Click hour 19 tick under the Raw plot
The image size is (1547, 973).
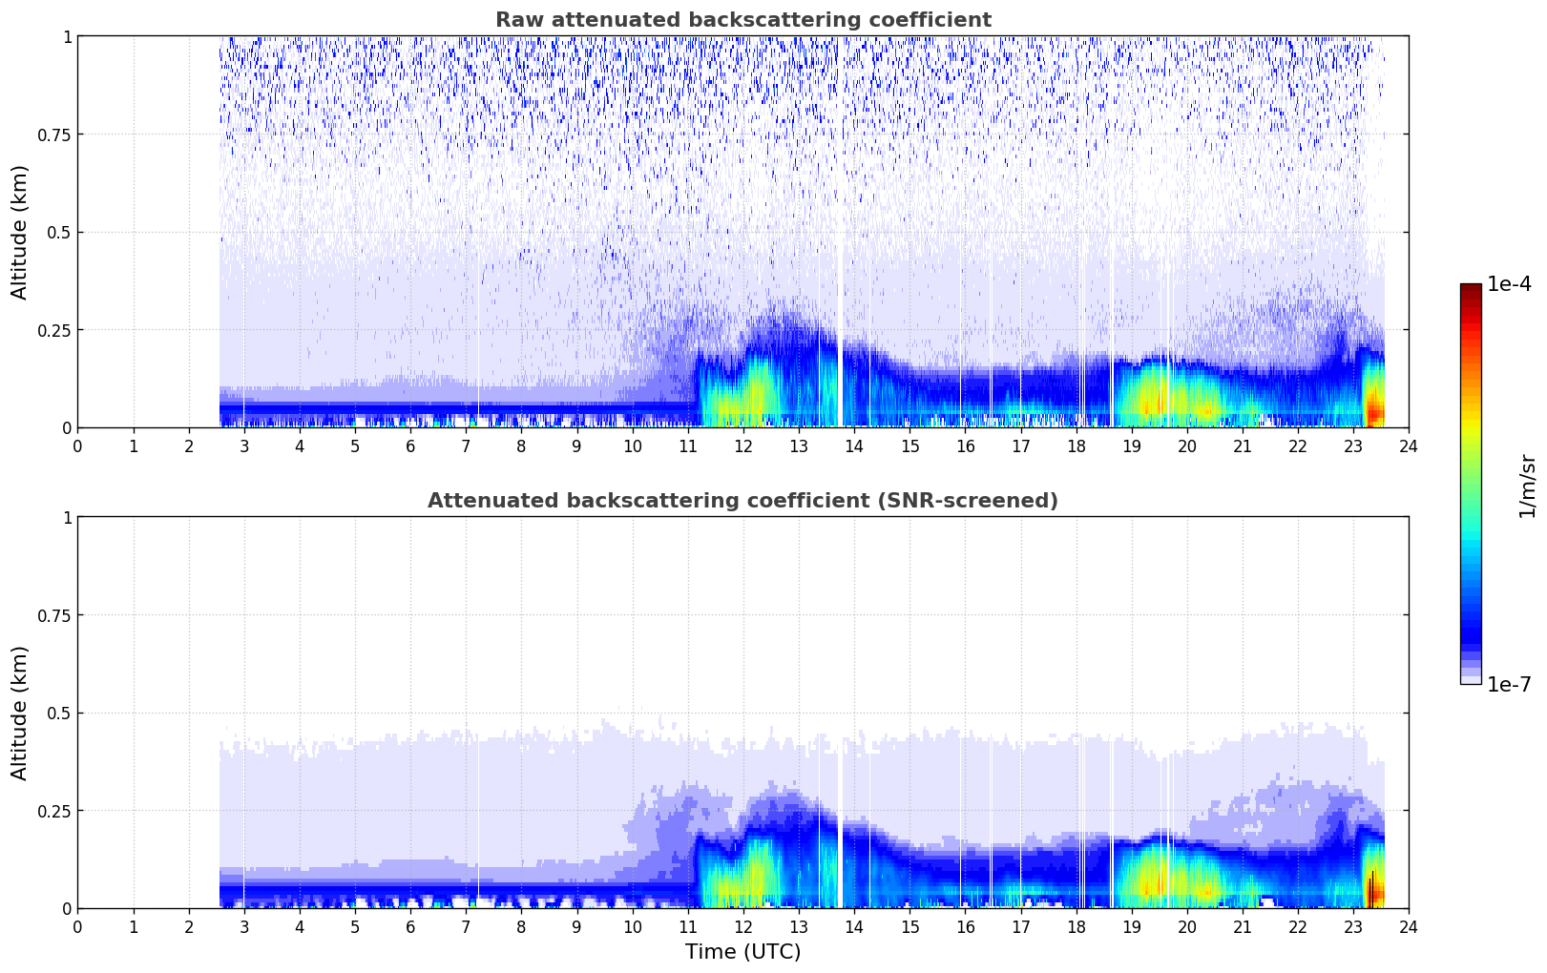point(1132,446)
